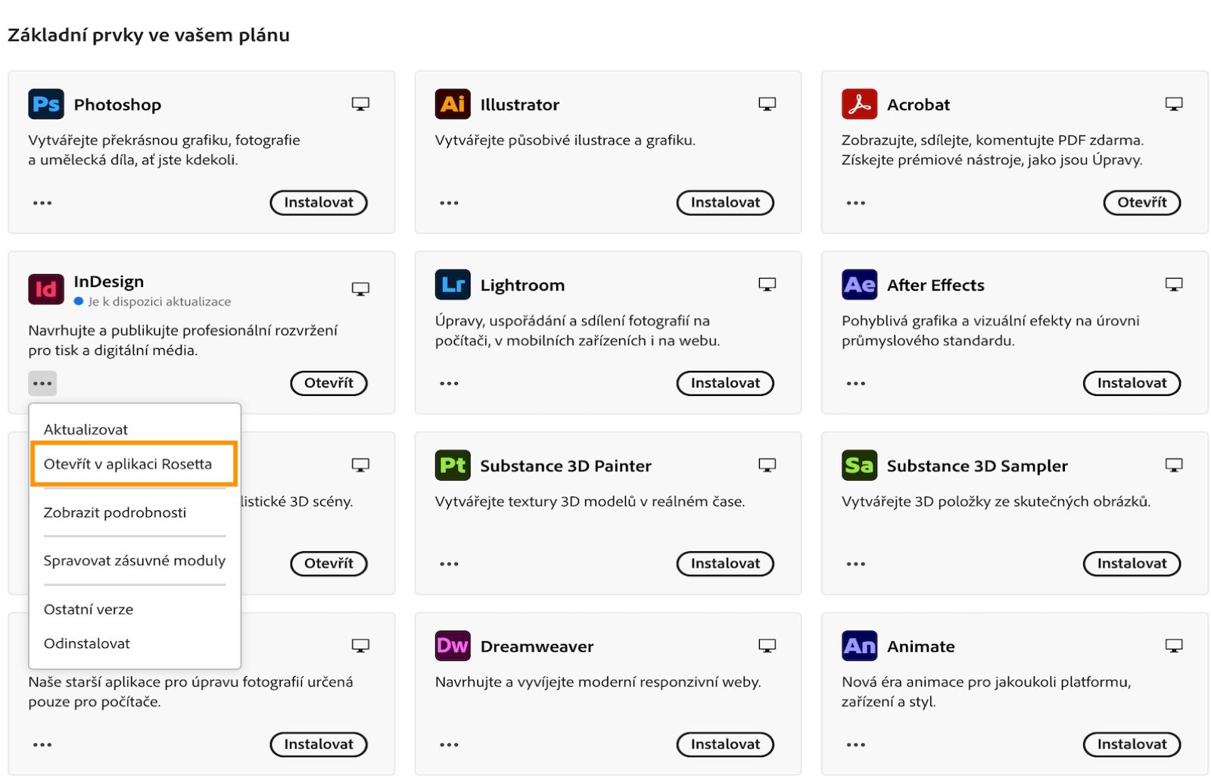
Task: Expand more options for Substance 3D Sampler
Action: click(x=856, y=564)
